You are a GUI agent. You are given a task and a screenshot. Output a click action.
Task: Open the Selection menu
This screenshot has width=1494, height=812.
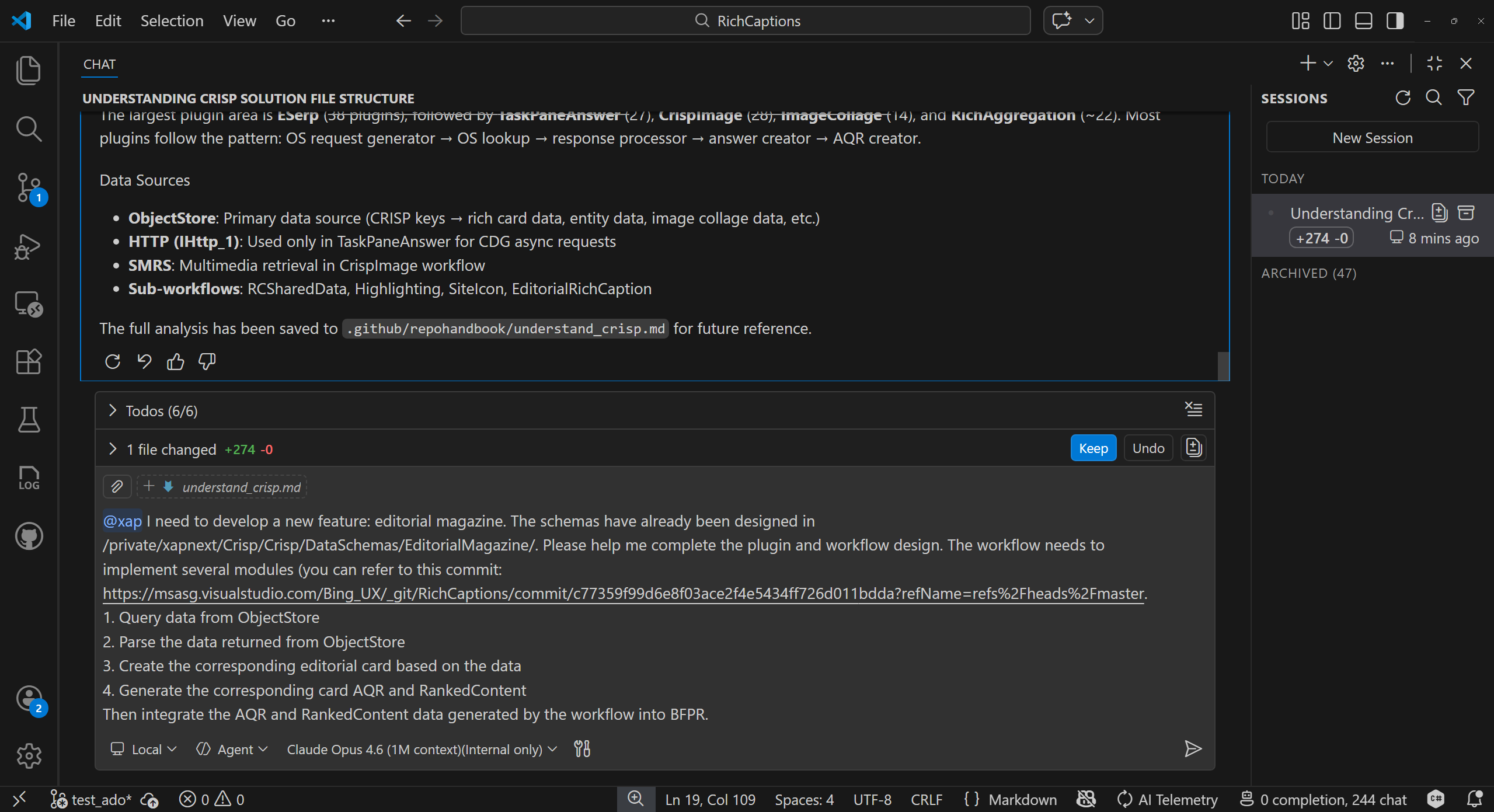[x=172, y=21]
